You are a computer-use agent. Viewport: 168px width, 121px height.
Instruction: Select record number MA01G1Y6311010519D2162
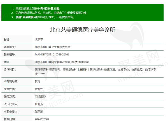tap(52, 54)
